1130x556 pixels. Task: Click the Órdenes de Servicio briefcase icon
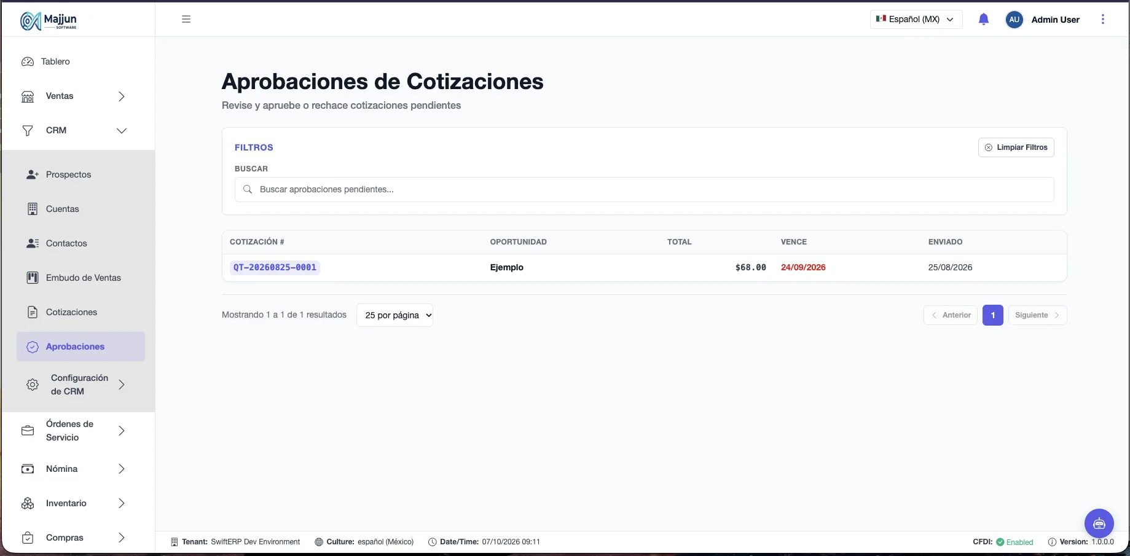click(x=28, y=431)
